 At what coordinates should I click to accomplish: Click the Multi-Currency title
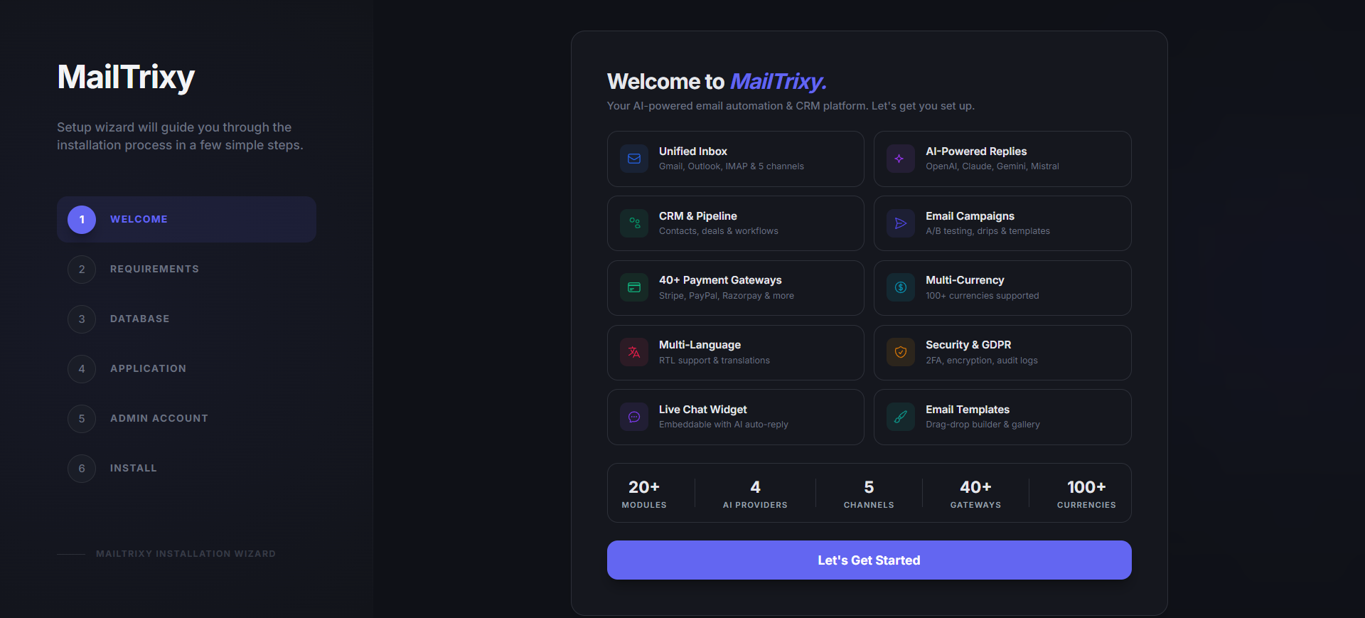coord(965,280)
